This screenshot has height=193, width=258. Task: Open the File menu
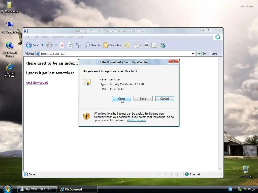point(27,37)
